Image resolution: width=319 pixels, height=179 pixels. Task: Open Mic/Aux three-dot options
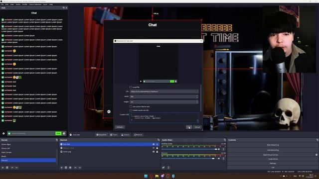click(223, 159)
